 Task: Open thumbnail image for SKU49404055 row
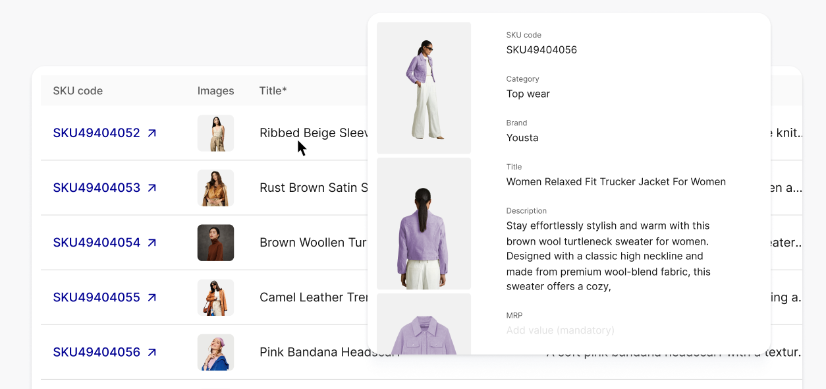point(215,297)
